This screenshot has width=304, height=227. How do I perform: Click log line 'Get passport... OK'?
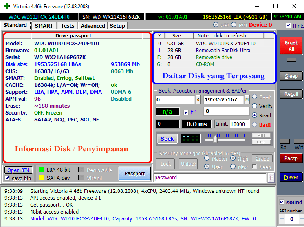pos(51,205)
